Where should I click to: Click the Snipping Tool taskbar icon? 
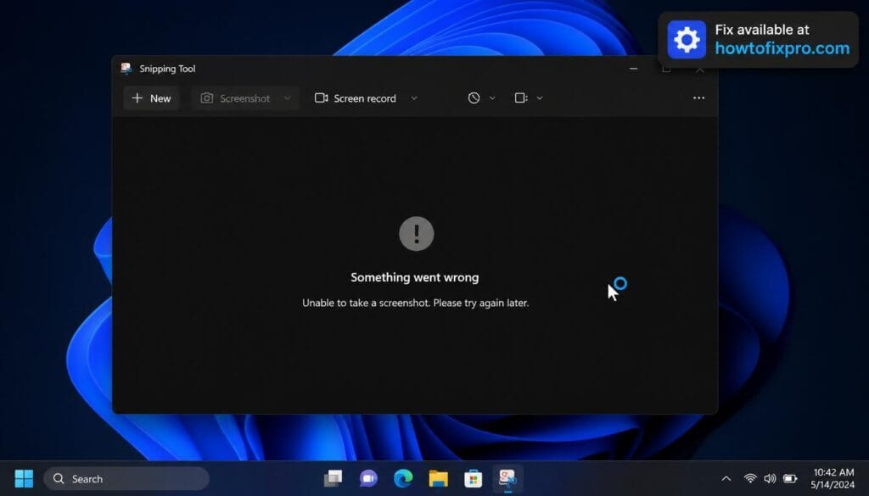click(x=507, y=478)
